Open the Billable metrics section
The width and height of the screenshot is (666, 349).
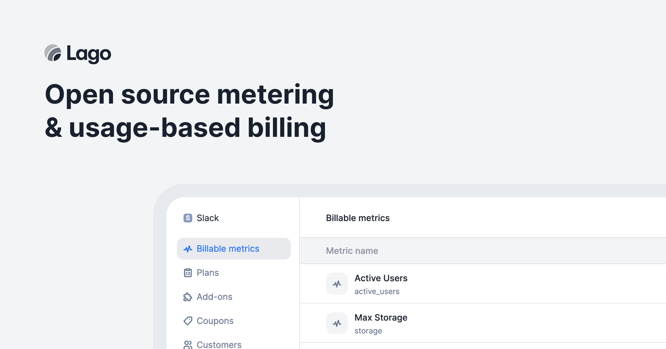click(228, 248)
